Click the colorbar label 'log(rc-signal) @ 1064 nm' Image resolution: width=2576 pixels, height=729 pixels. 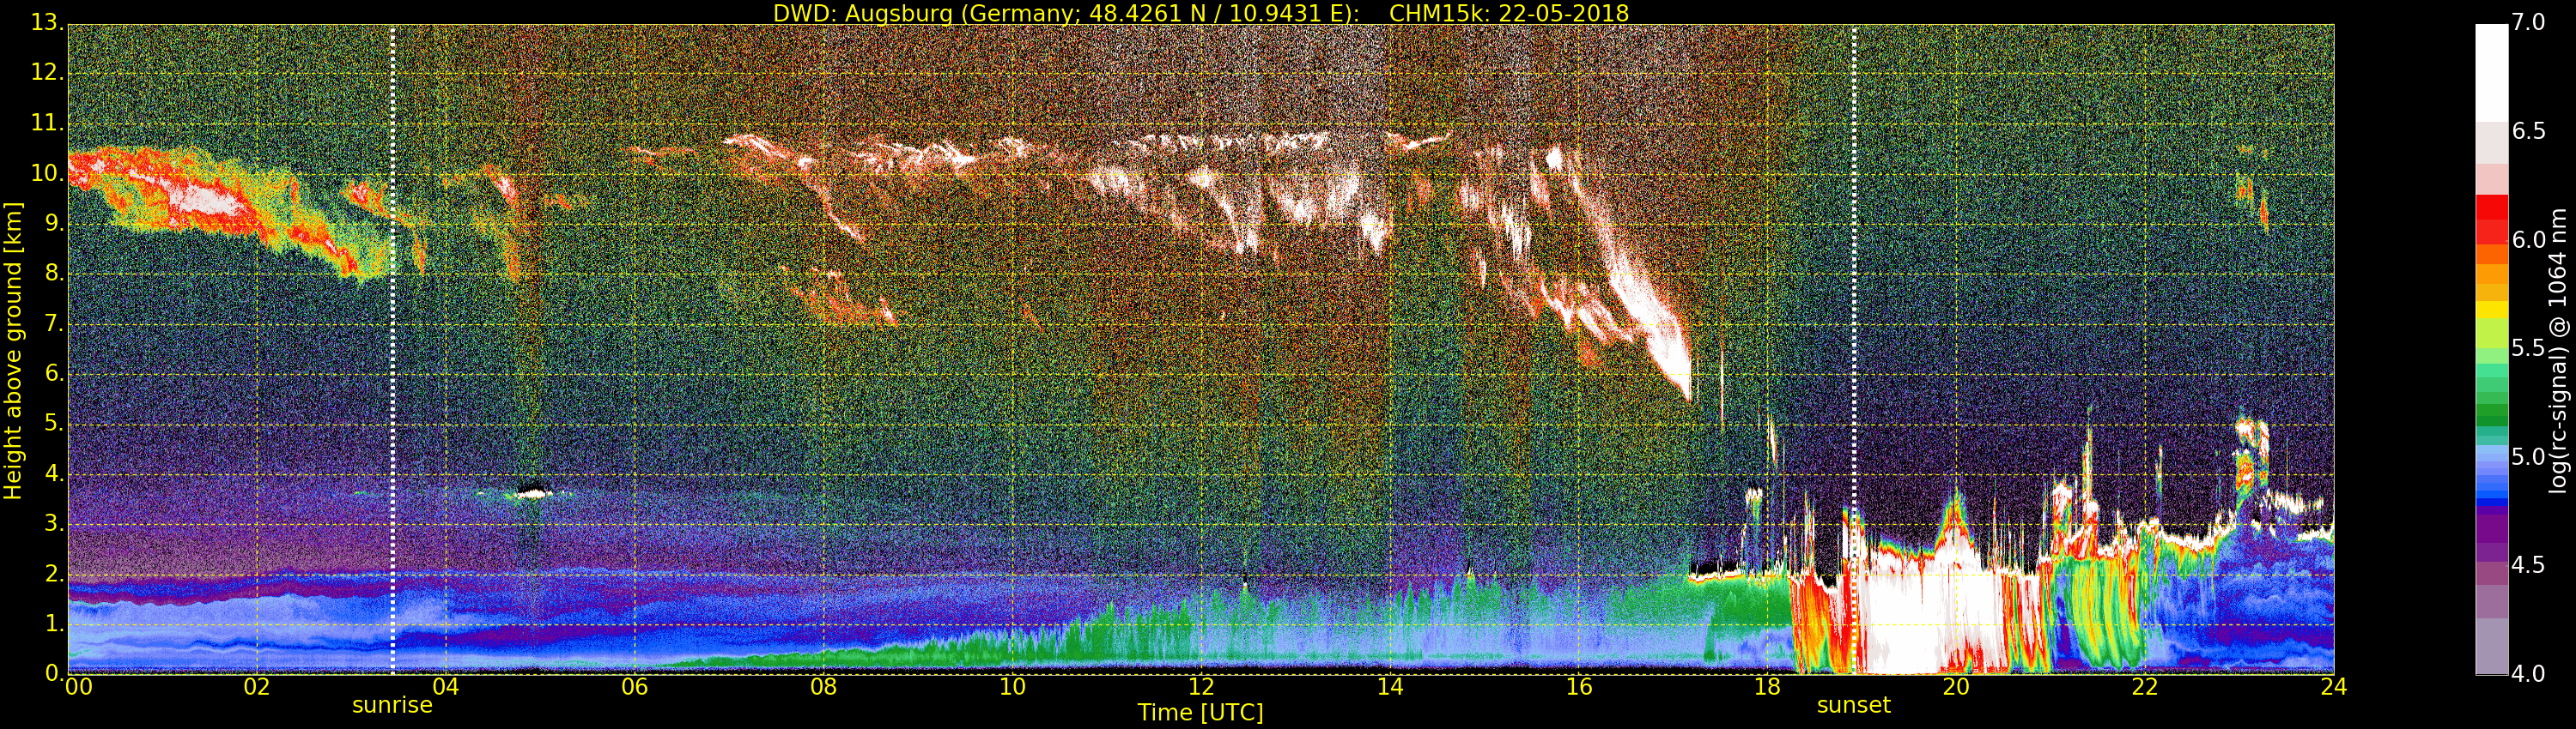(2558, 351)
